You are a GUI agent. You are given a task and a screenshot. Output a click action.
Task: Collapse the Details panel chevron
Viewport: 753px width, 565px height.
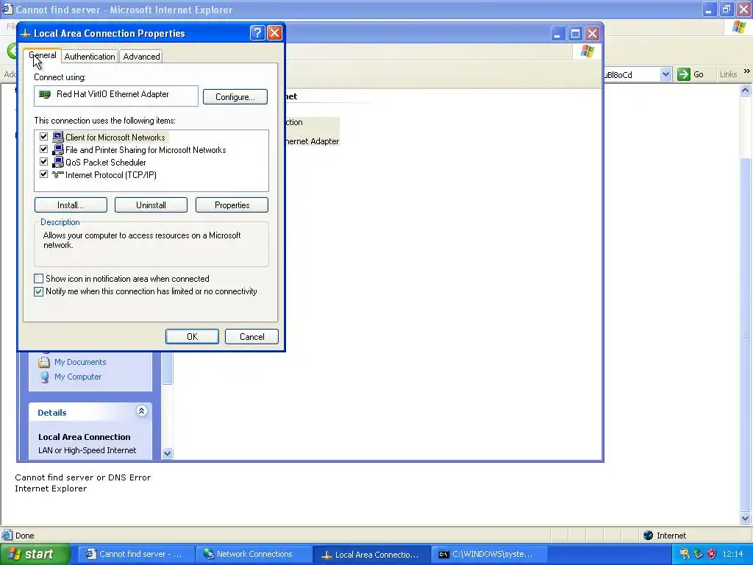click(141, 411)
